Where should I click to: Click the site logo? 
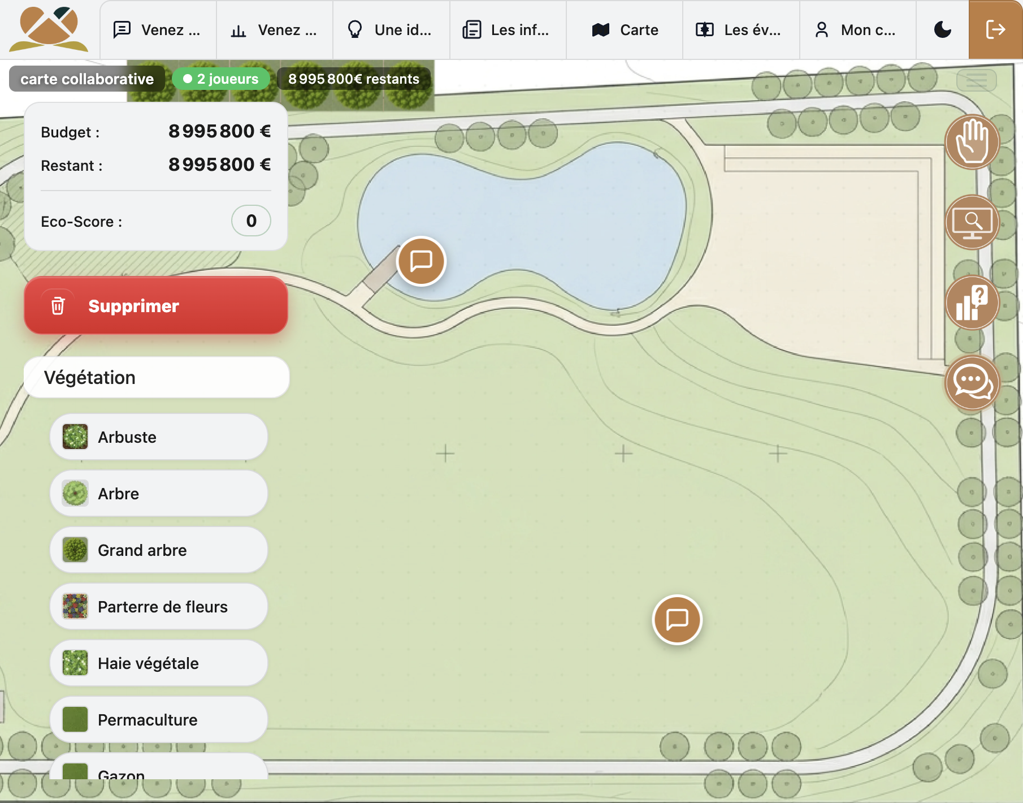pos(49,29)
